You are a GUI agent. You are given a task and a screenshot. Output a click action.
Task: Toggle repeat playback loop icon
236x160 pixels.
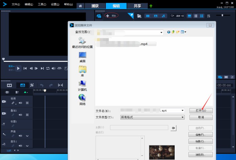click(x=48, y=68)
